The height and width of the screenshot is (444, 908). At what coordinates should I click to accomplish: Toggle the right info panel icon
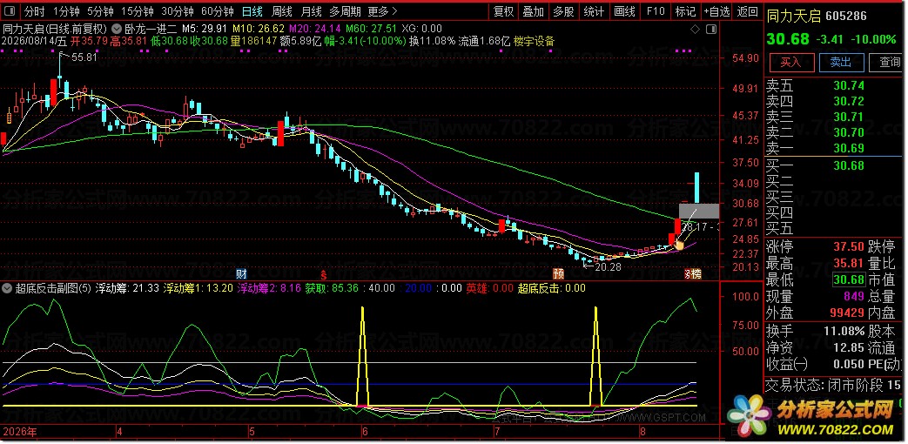point(712,29)
